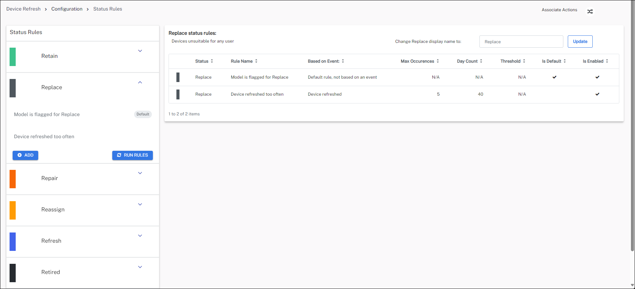Click the blue Refresh color swatch
635x289 pixels.
click(13, 242)
